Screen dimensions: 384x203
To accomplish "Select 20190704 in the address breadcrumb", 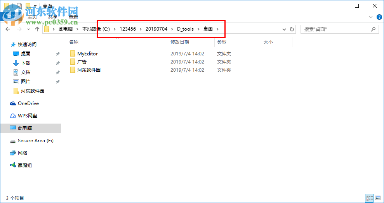I will coord(156,29).
